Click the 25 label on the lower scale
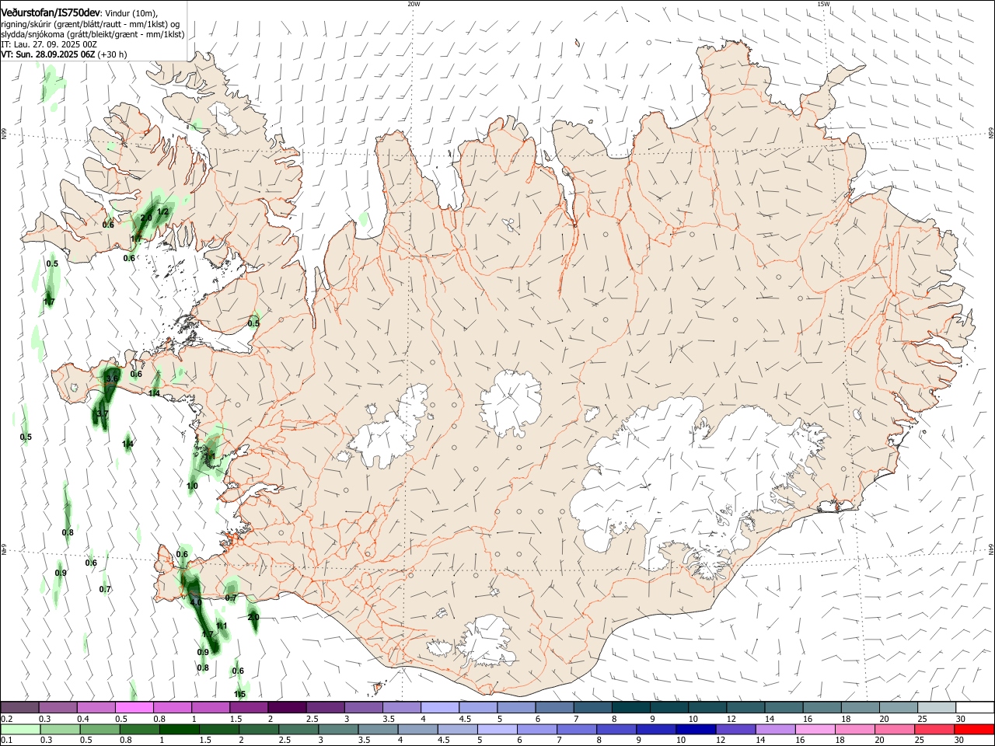The image size is (995, 746). click(x=920, y=741)
